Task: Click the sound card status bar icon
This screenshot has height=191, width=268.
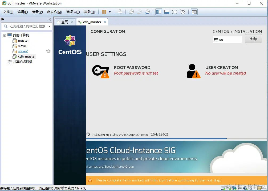Action: pos(245,188)
